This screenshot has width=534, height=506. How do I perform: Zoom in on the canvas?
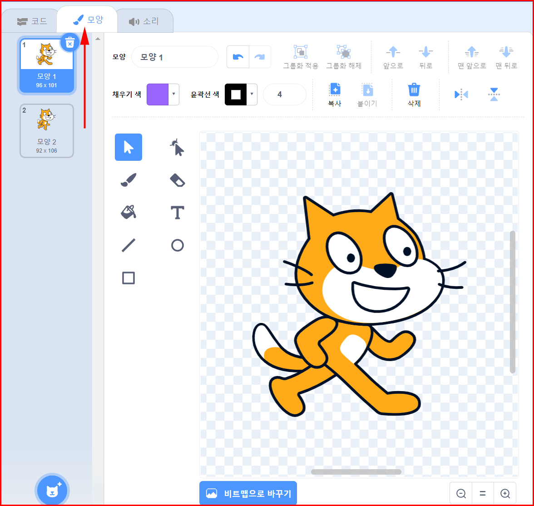tap(505, 493)
